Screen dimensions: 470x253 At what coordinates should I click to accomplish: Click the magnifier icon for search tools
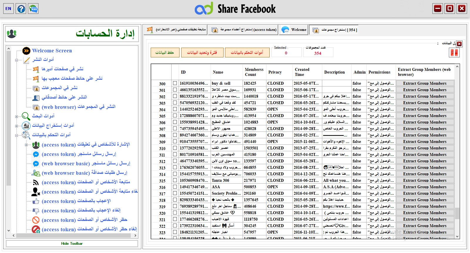pos(26,116)
